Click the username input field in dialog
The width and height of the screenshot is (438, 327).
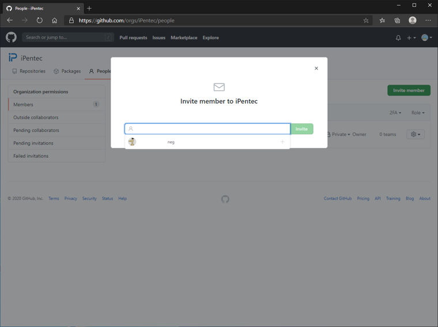[x=207, y=129]
